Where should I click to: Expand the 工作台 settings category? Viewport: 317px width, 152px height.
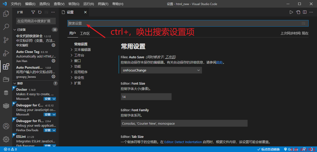click(71, 55)
